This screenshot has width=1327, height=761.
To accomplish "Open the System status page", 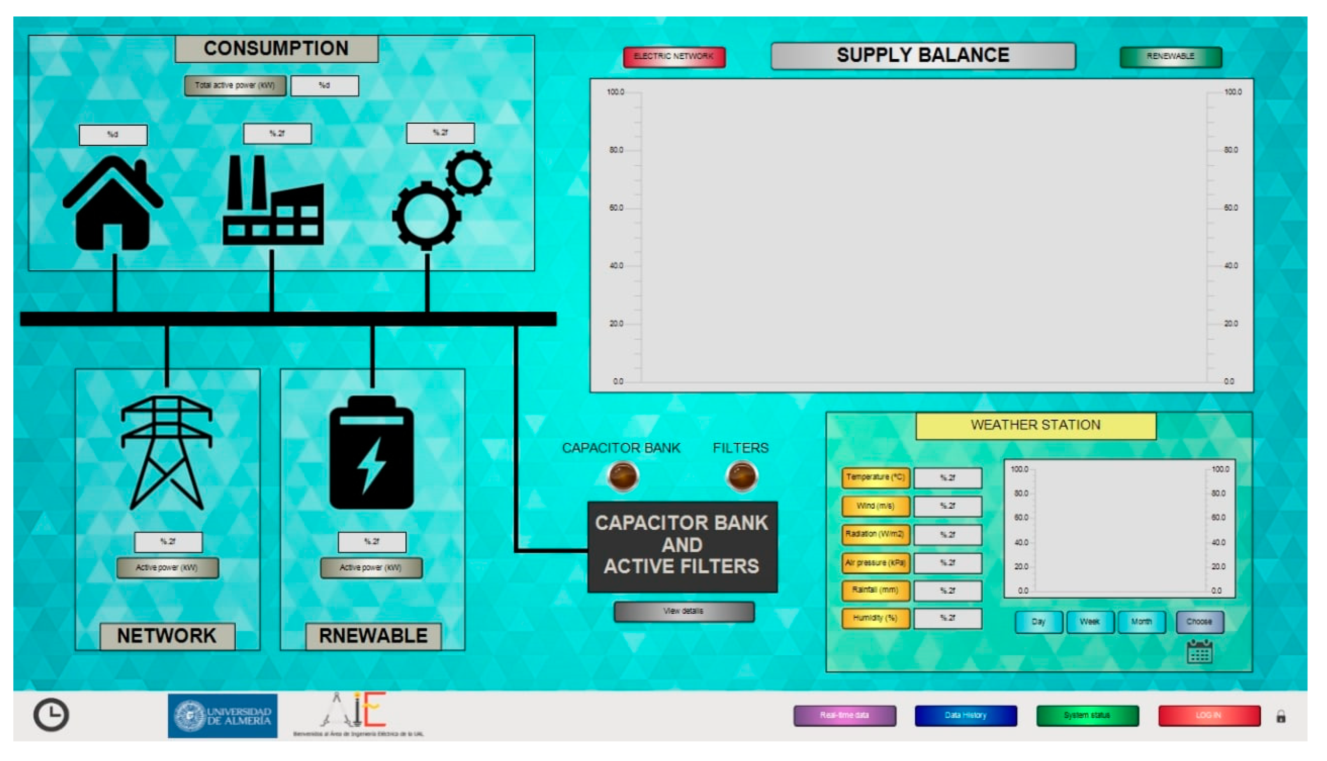I will coord(1087,715).
